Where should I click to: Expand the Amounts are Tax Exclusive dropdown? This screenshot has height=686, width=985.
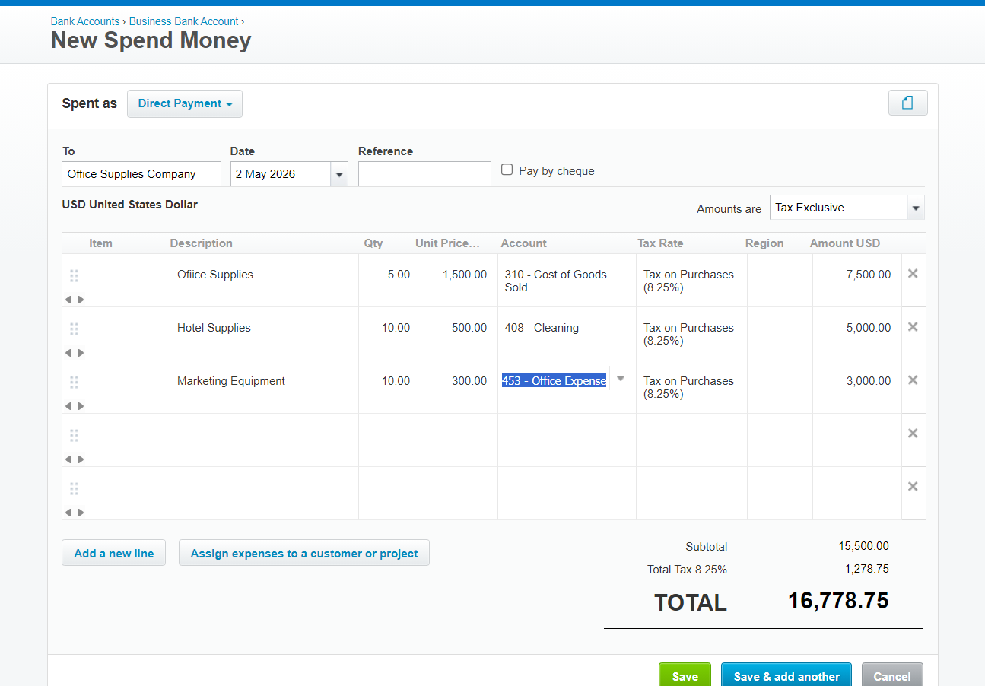916,208
